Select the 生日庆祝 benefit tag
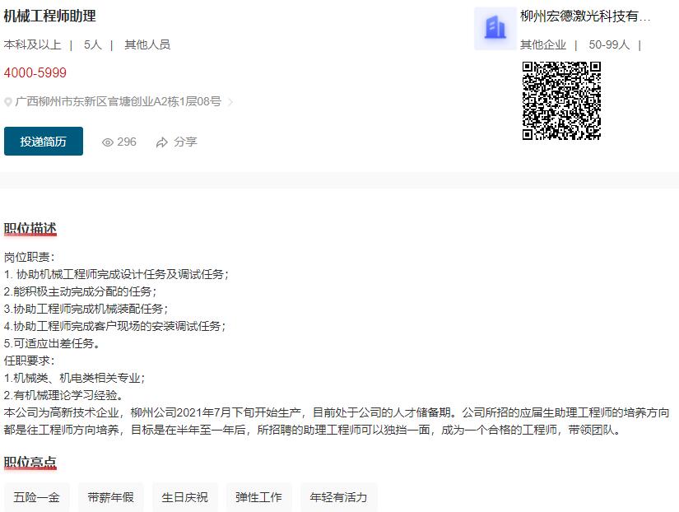 (184, 497)
